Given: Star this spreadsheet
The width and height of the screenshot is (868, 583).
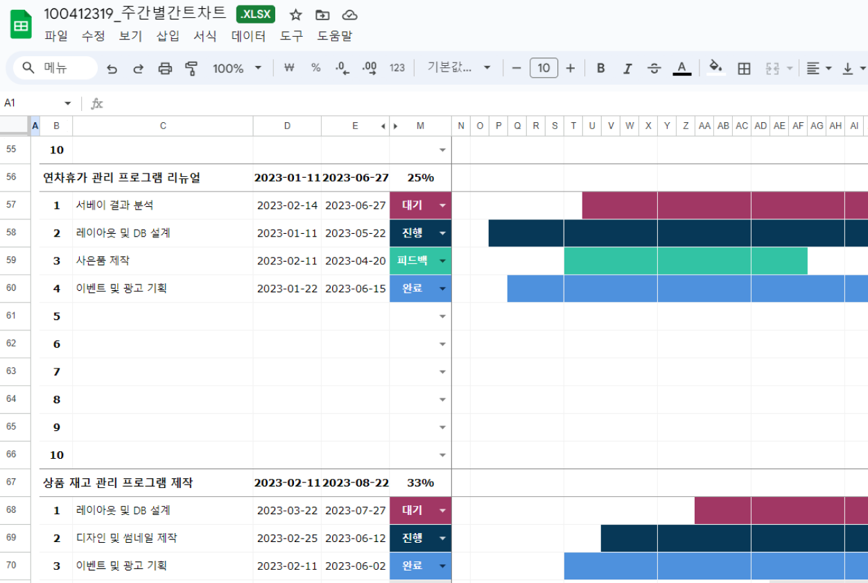Looking at the screenshot, I should click(296, 15).
